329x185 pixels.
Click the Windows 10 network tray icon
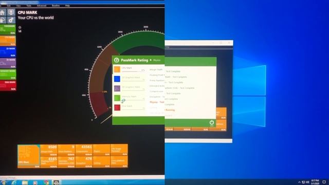303,182
